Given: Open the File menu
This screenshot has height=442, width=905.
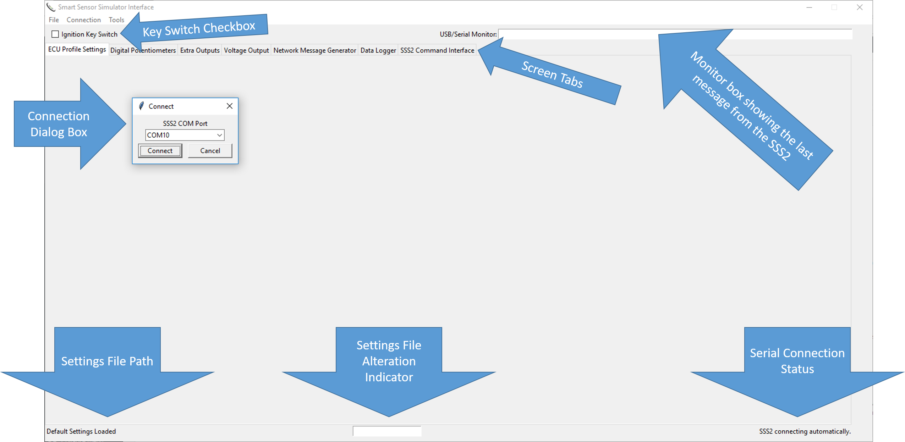Looking at the screenshot, I should point(54,20).
